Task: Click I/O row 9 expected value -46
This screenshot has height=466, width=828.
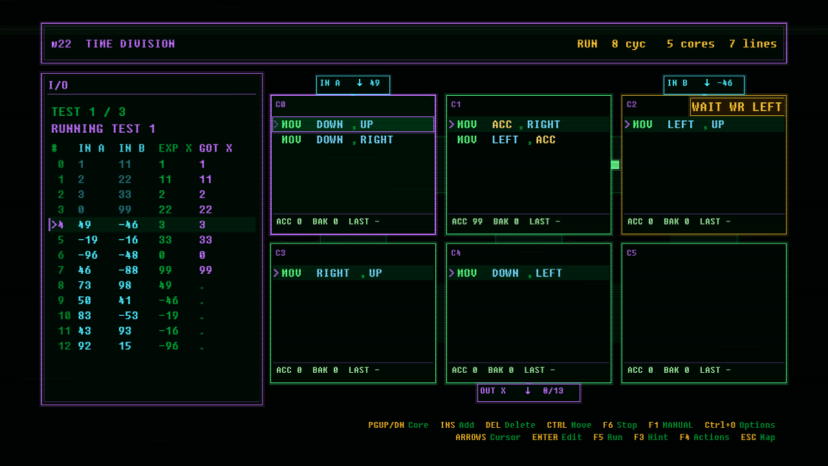Action: click(x=168, y=301)
